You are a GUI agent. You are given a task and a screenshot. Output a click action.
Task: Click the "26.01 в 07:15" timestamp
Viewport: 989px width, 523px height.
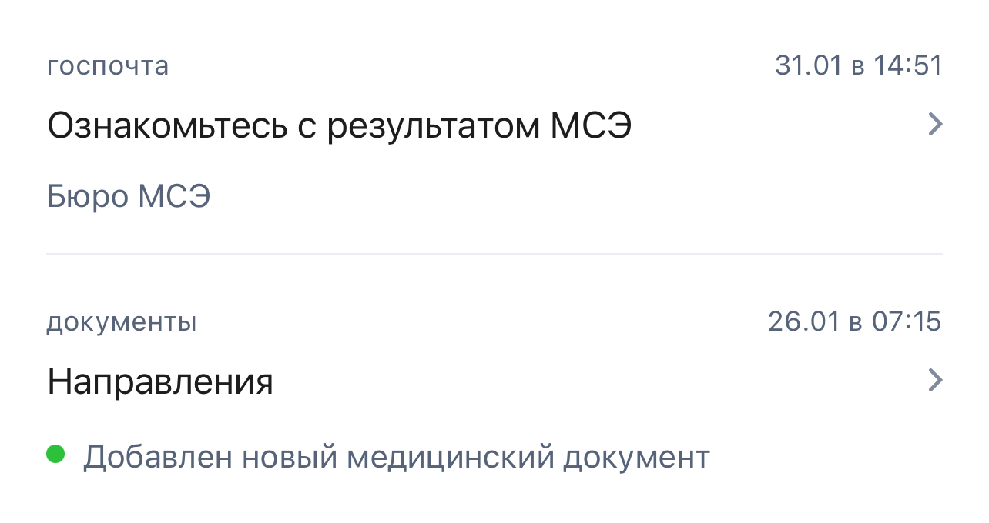coord(854,322)
